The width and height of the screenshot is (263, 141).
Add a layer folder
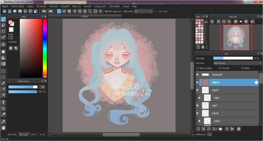(x=220, y=129)
